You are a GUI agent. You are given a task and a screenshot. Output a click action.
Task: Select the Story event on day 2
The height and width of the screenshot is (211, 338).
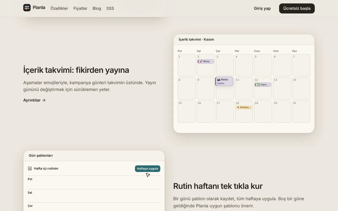click(x=206, y=61)
